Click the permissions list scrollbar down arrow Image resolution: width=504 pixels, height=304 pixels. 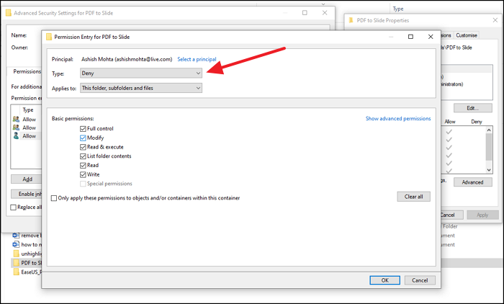(x=489, y=170)
